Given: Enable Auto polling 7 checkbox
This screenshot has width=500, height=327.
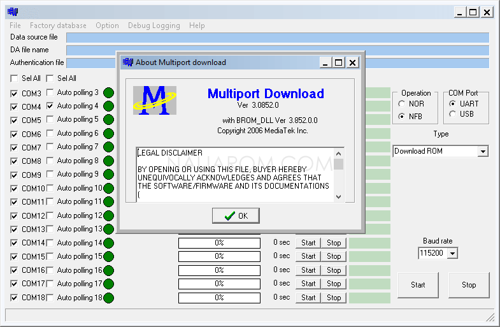Looking at the screenshot, I should (50, 147).
